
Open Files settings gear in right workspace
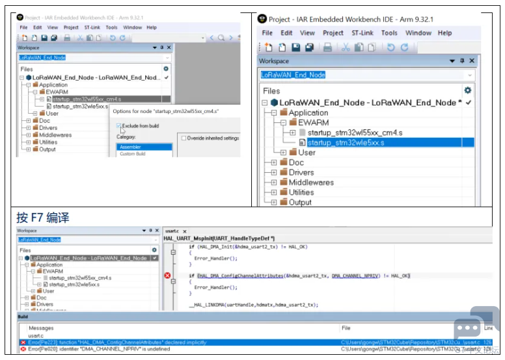click(468, 90)
